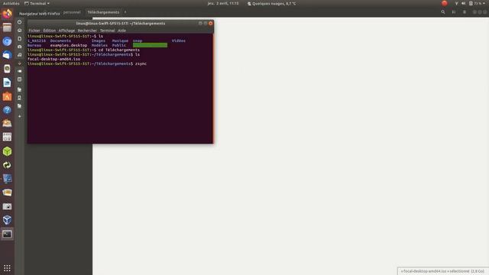This screenshot has width=489, height=275.
Task: Open the Terminal menu in the terminal menubar
Action: click(107, 31)
